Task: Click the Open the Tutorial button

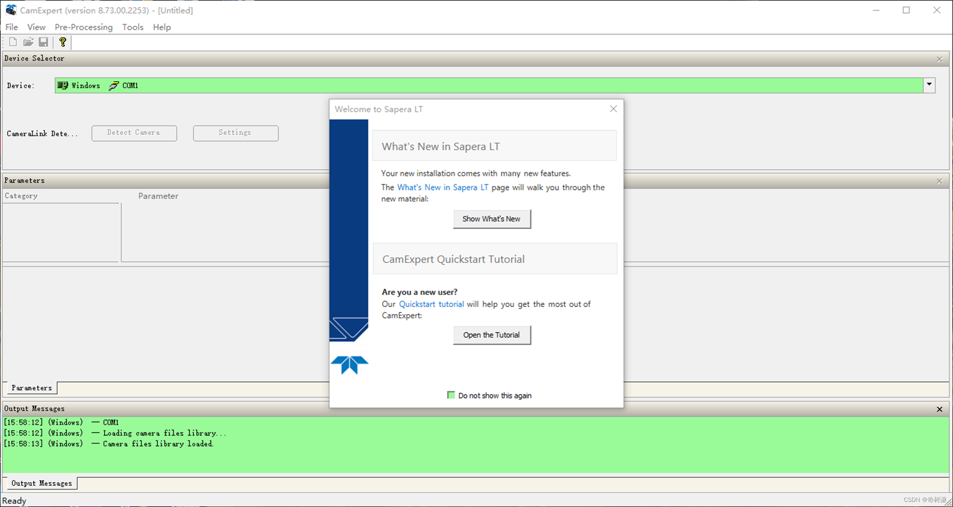Action: pyautogui.click(x=491, y=335)
